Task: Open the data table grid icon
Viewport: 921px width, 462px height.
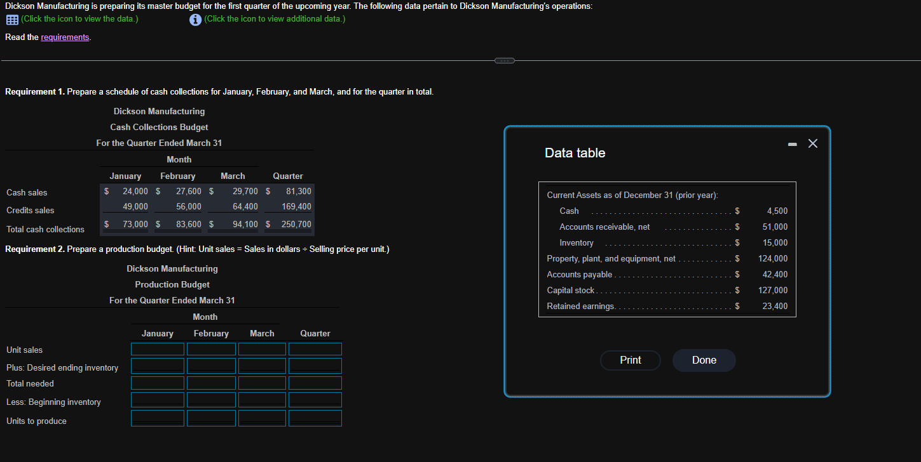Action: [12, 19]
